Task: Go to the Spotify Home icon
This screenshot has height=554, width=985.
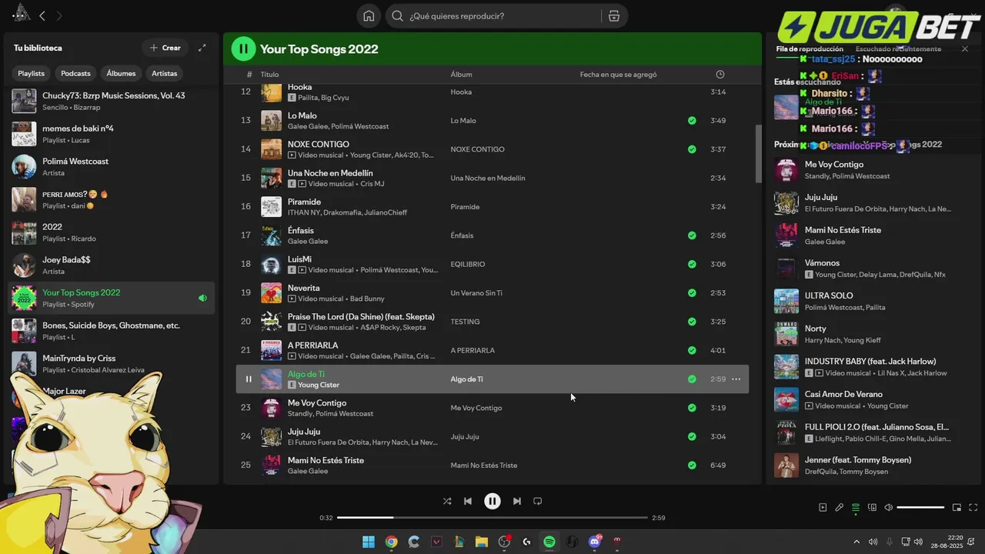Action: 369,16
